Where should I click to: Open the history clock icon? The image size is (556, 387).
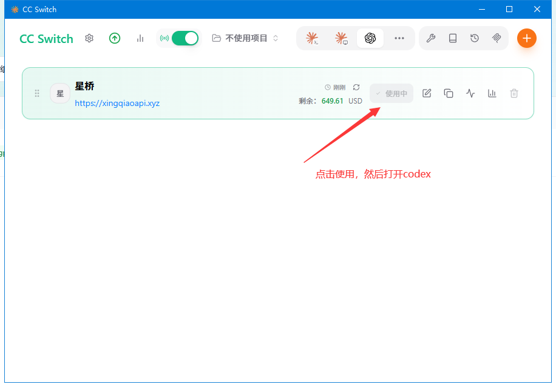pyautogui.click(x=475, y=38)
